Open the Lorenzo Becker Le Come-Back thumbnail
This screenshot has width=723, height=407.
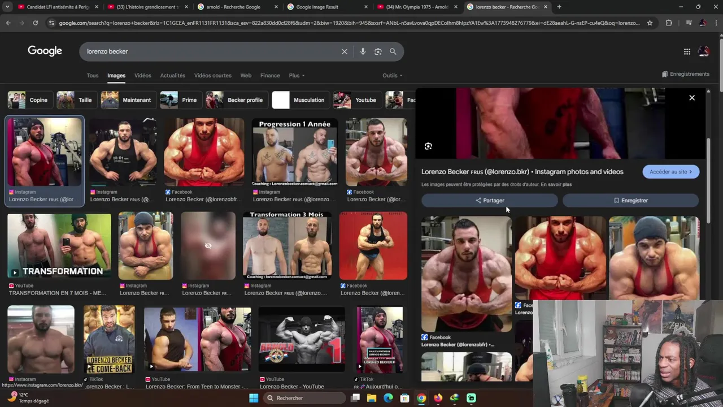click(109, 339)
